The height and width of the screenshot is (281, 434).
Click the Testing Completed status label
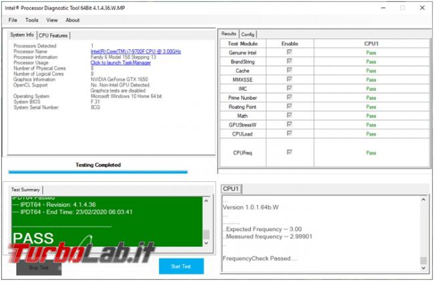(x=98, y=164)
